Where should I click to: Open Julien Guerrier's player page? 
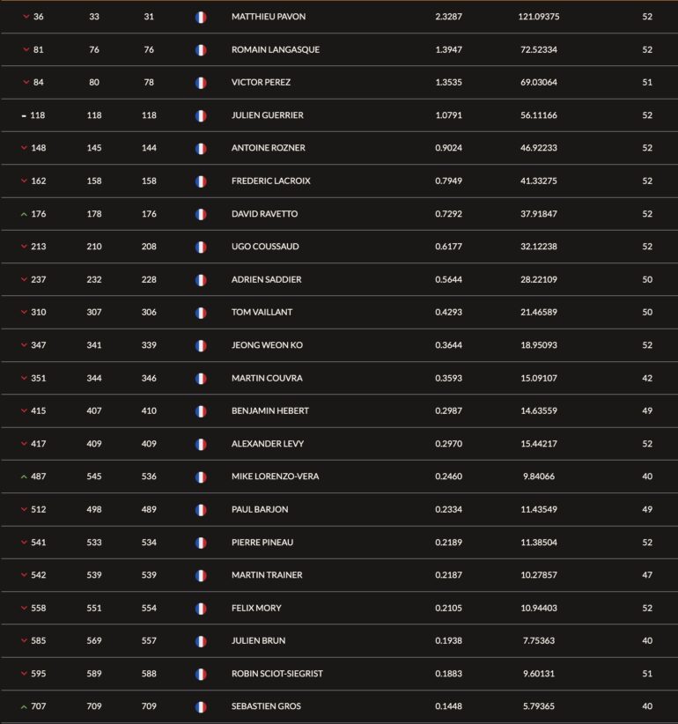pyautogui.click(x=267, y=115)
